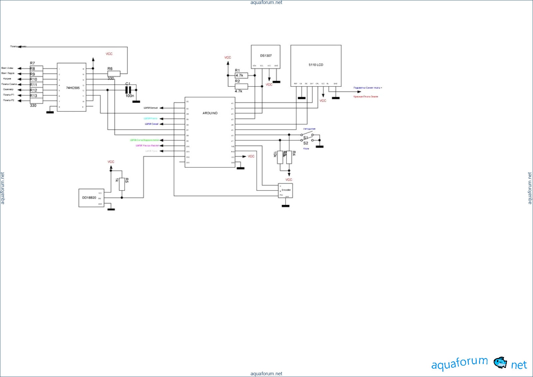Click the VCC label above the DD18B20 sensor
Viewport: 533px width, 377px height.
click(111, 162)
